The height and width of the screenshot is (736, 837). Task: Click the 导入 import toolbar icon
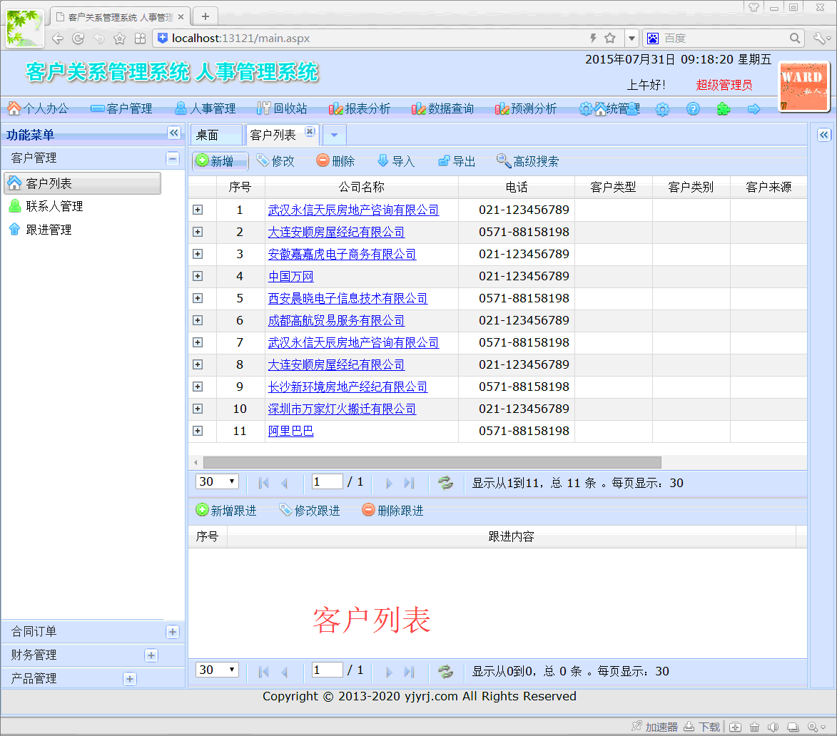383,161
